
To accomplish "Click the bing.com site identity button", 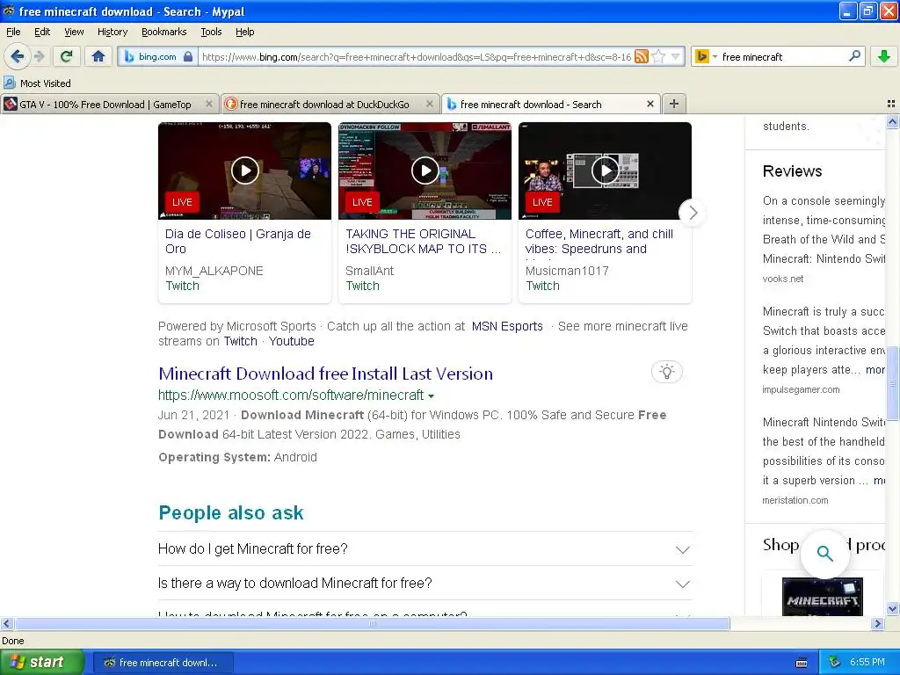I will coord(157,56).
